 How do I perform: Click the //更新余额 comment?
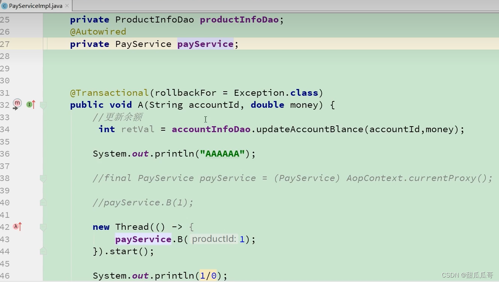(x=117, y=117)
